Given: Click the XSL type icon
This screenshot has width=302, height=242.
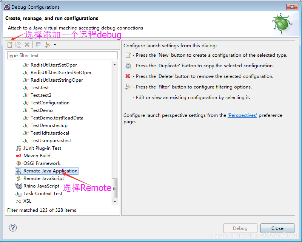Looking at the screenshot, I should (18, 201).
